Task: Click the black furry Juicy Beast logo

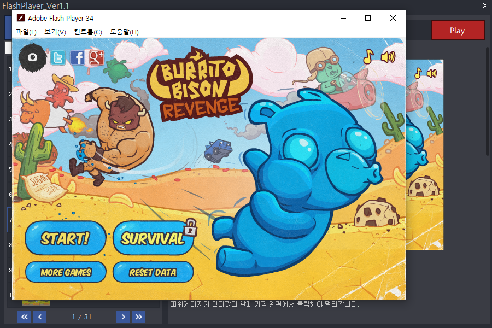Action: click(32, 57)
